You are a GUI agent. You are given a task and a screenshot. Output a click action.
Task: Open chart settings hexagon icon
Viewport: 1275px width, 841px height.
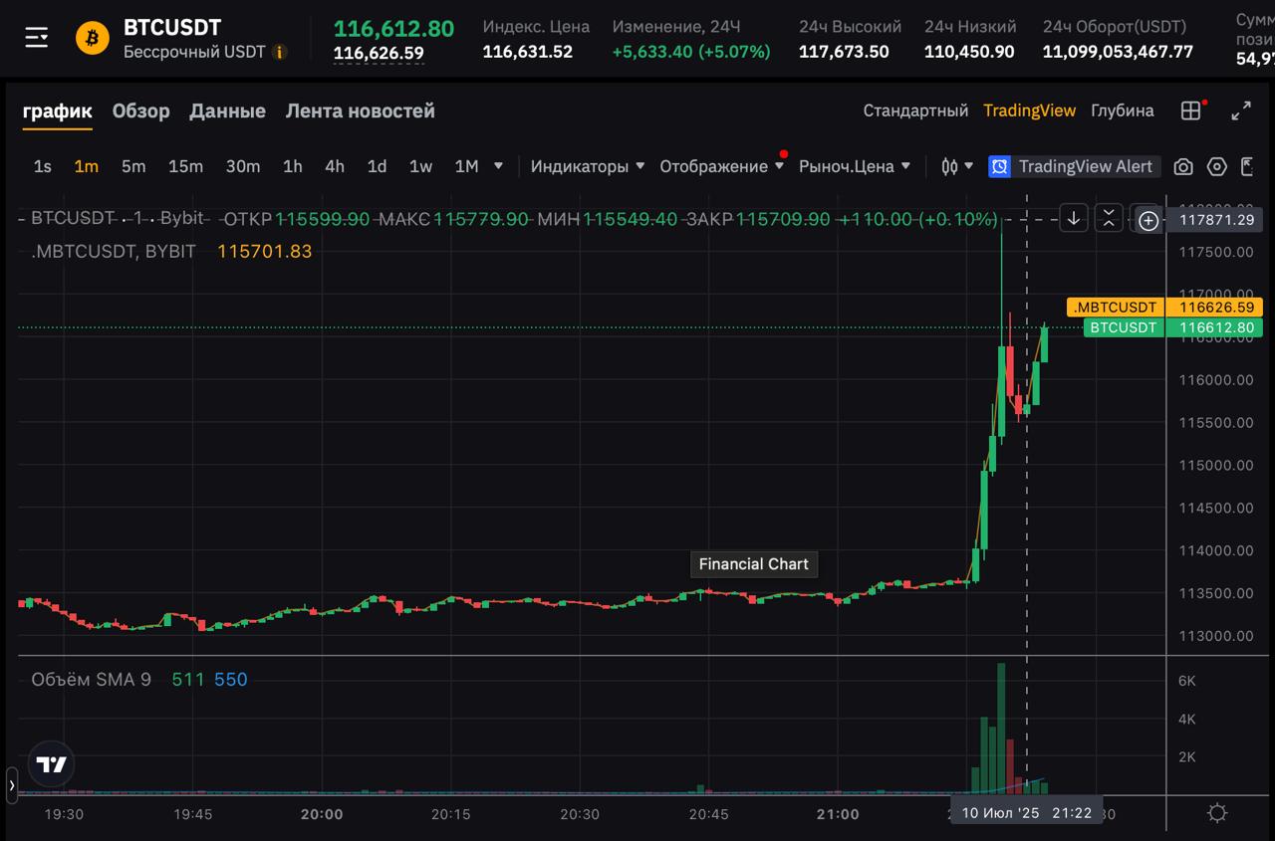coord(1216,166)
